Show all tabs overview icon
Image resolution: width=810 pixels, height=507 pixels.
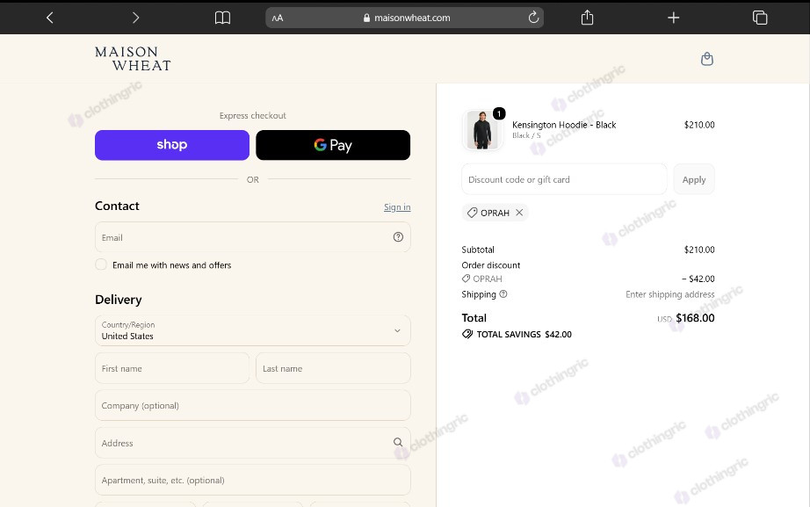(x=760, y=18)
